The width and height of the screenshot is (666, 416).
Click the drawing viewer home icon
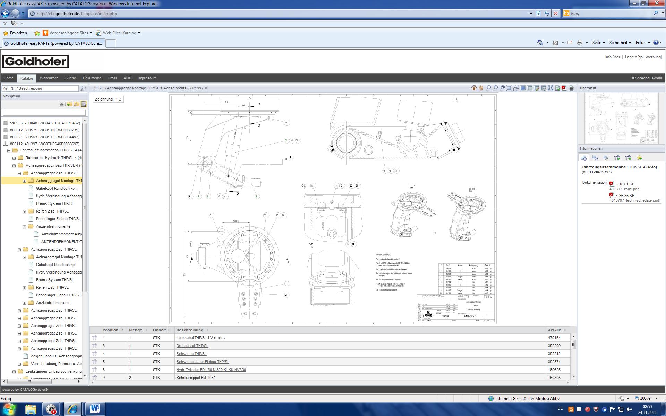[474, 88]
